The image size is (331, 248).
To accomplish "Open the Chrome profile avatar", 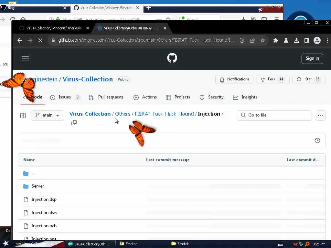I will click(317, 40).
